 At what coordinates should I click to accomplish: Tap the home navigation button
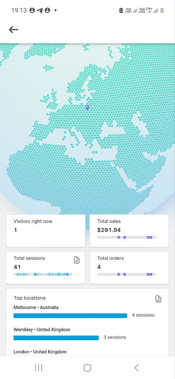point(87,367)
